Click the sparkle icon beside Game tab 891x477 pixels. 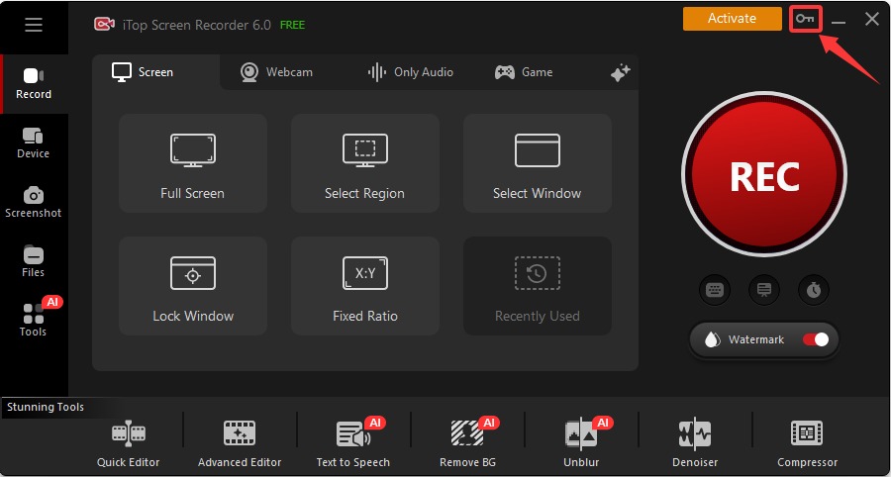(x=621, y=73)
